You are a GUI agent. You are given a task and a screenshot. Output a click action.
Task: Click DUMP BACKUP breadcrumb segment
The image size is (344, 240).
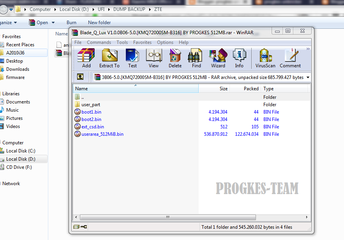click(x=129, y=9)
